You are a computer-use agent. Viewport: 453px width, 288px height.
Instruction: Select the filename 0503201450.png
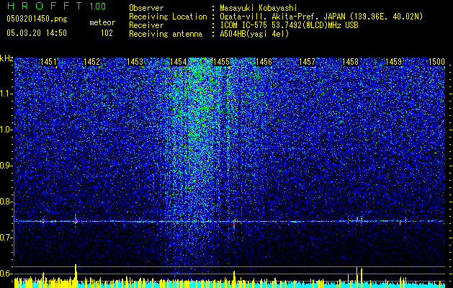click(x=37, y=19)
